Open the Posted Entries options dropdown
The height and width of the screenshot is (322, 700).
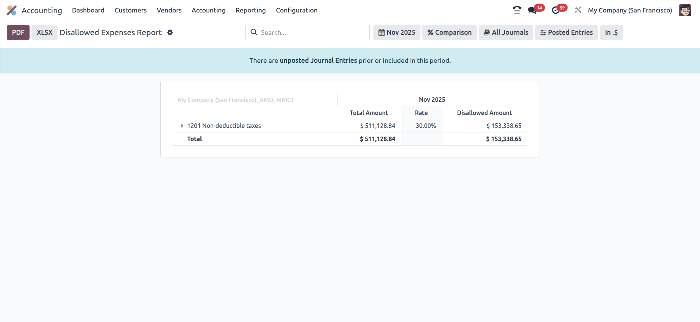coord(567,33)
